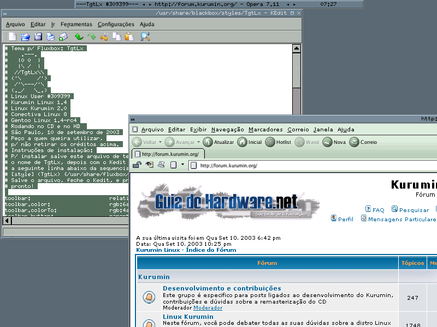
Task: Click the next window arrow in Blackbox toolbar
Action: tap(294, 4)
